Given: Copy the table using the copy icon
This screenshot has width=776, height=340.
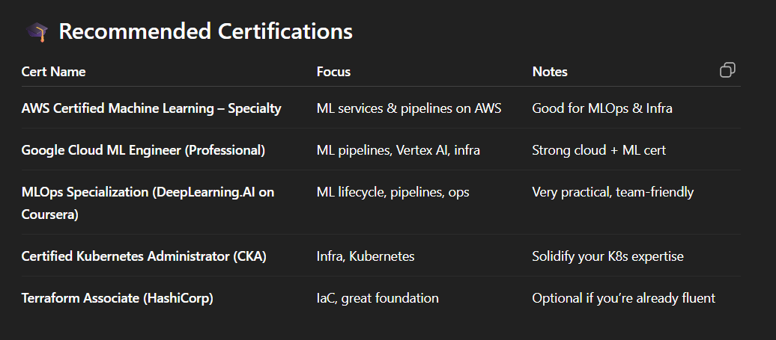Looking at the screenshot, I should (x=727, y=70).
